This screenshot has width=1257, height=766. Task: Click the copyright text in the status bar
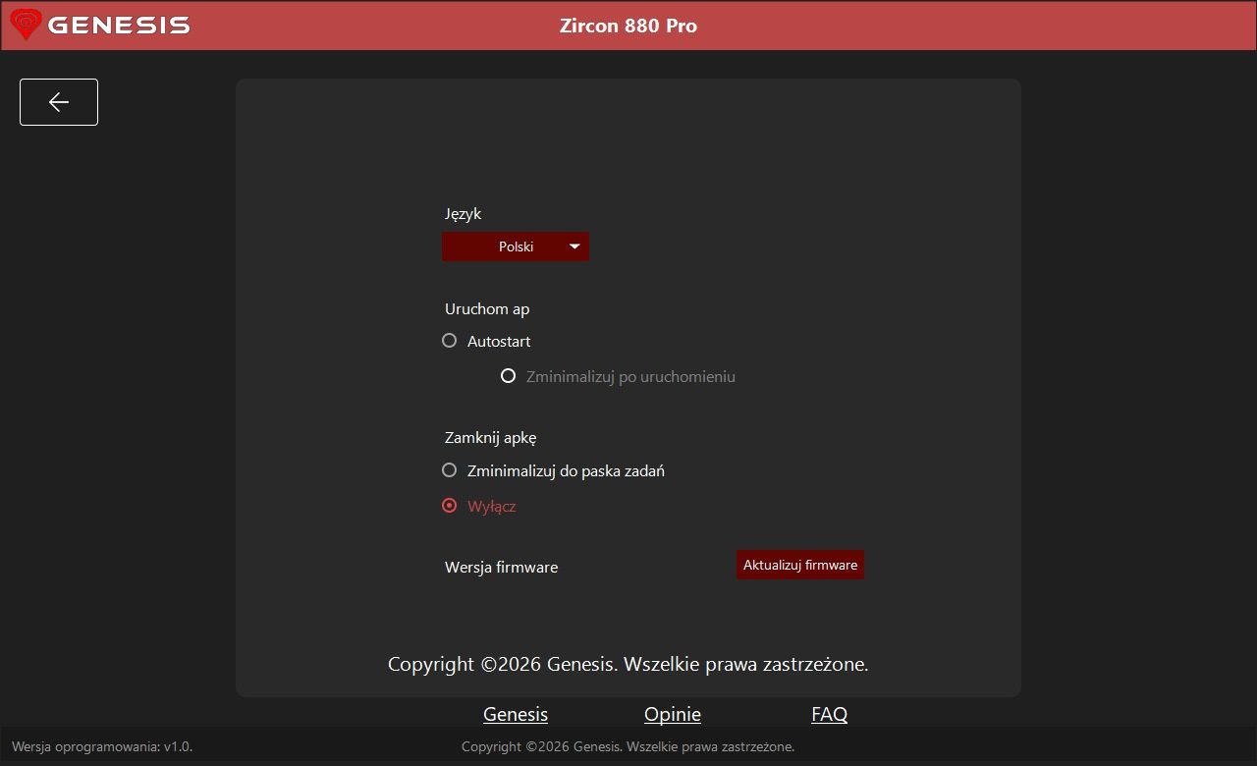click(x=628, y=746)
